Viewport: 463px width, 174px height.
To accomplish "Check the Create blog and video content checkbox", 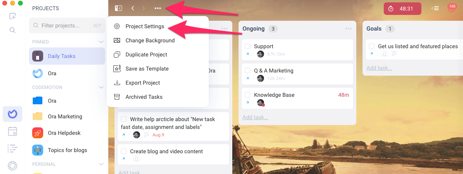I will [124, 151].
